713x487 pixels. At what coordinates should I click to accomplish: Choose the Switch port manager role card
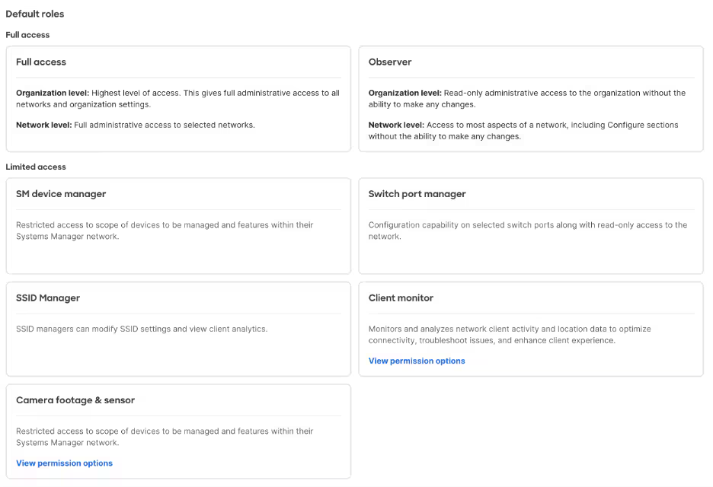pyautogui.click(x=531, y=226)
